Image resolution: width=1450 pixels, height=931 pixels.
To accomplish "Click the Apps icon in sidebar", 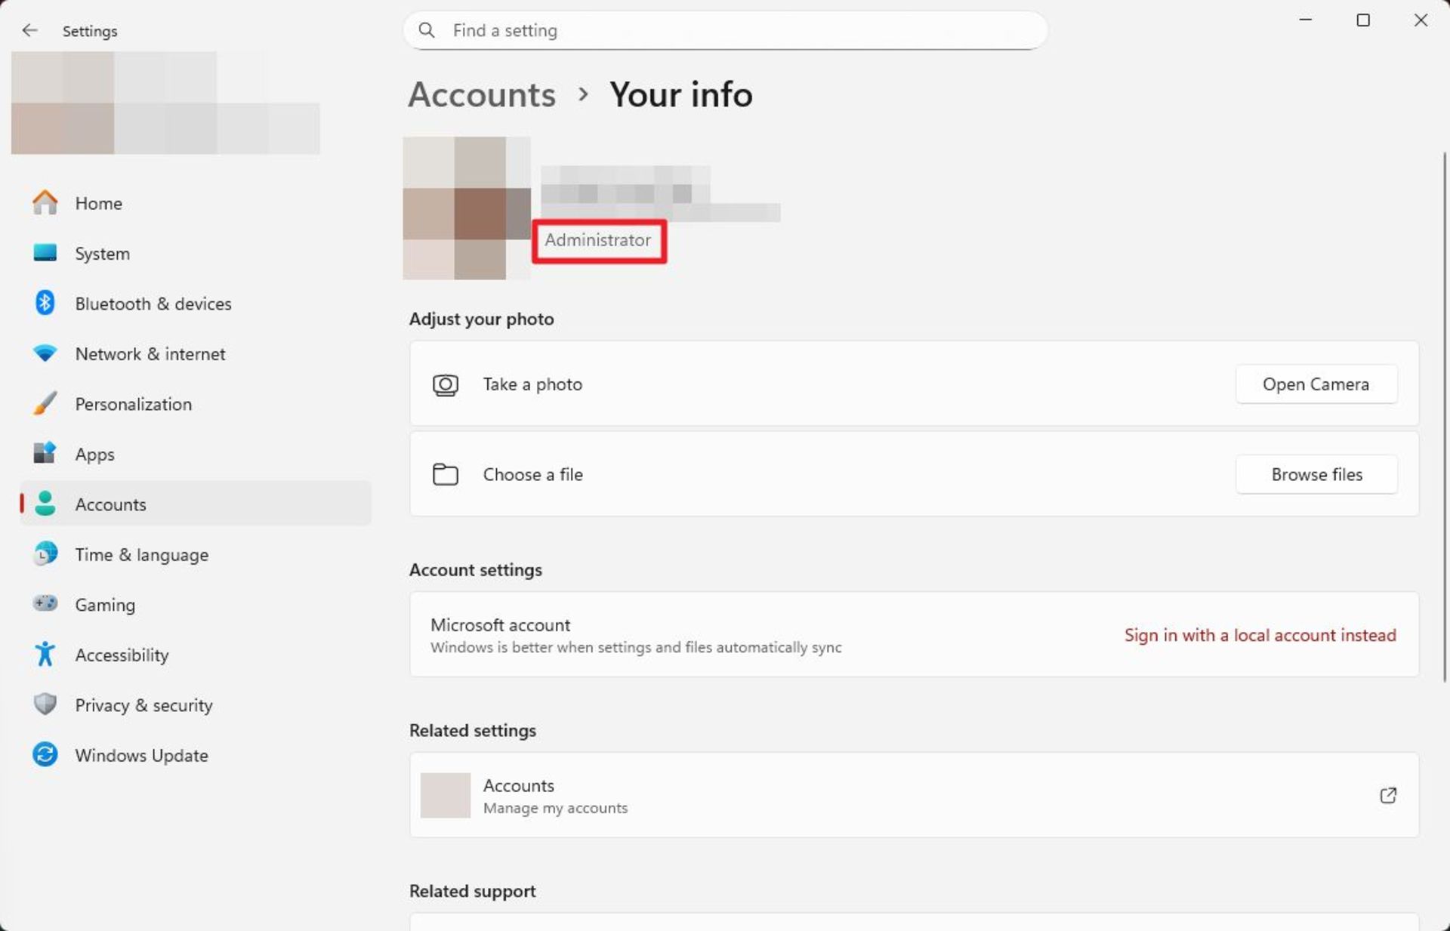I will pyautogui.click(x=45, y=453).
